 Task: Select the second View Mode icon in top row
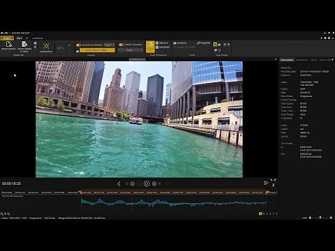coord(219,44)
